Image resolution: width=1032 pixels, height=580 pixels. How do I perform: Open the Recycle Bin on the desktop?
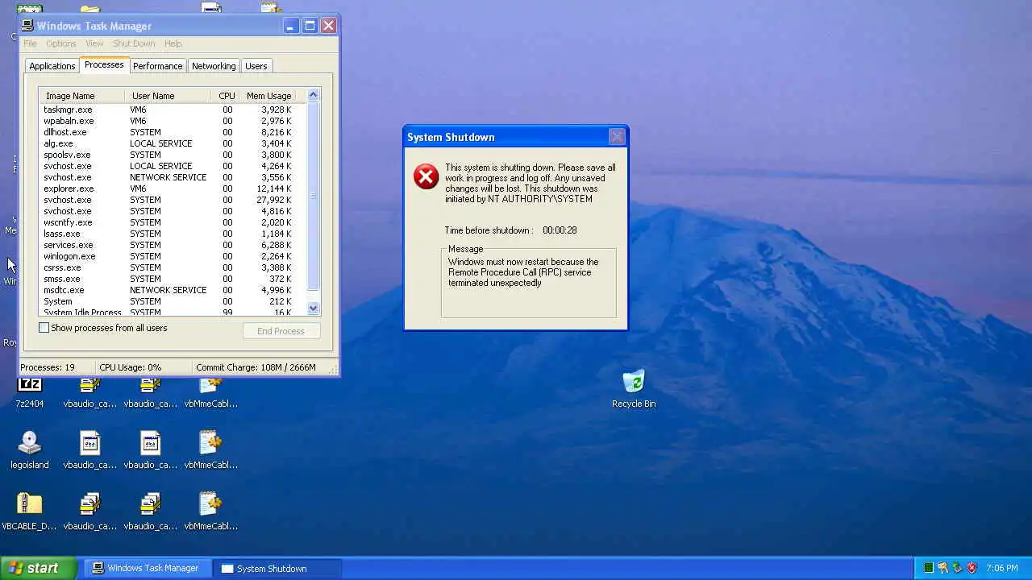pyautogui.click(x=634, y=389)
